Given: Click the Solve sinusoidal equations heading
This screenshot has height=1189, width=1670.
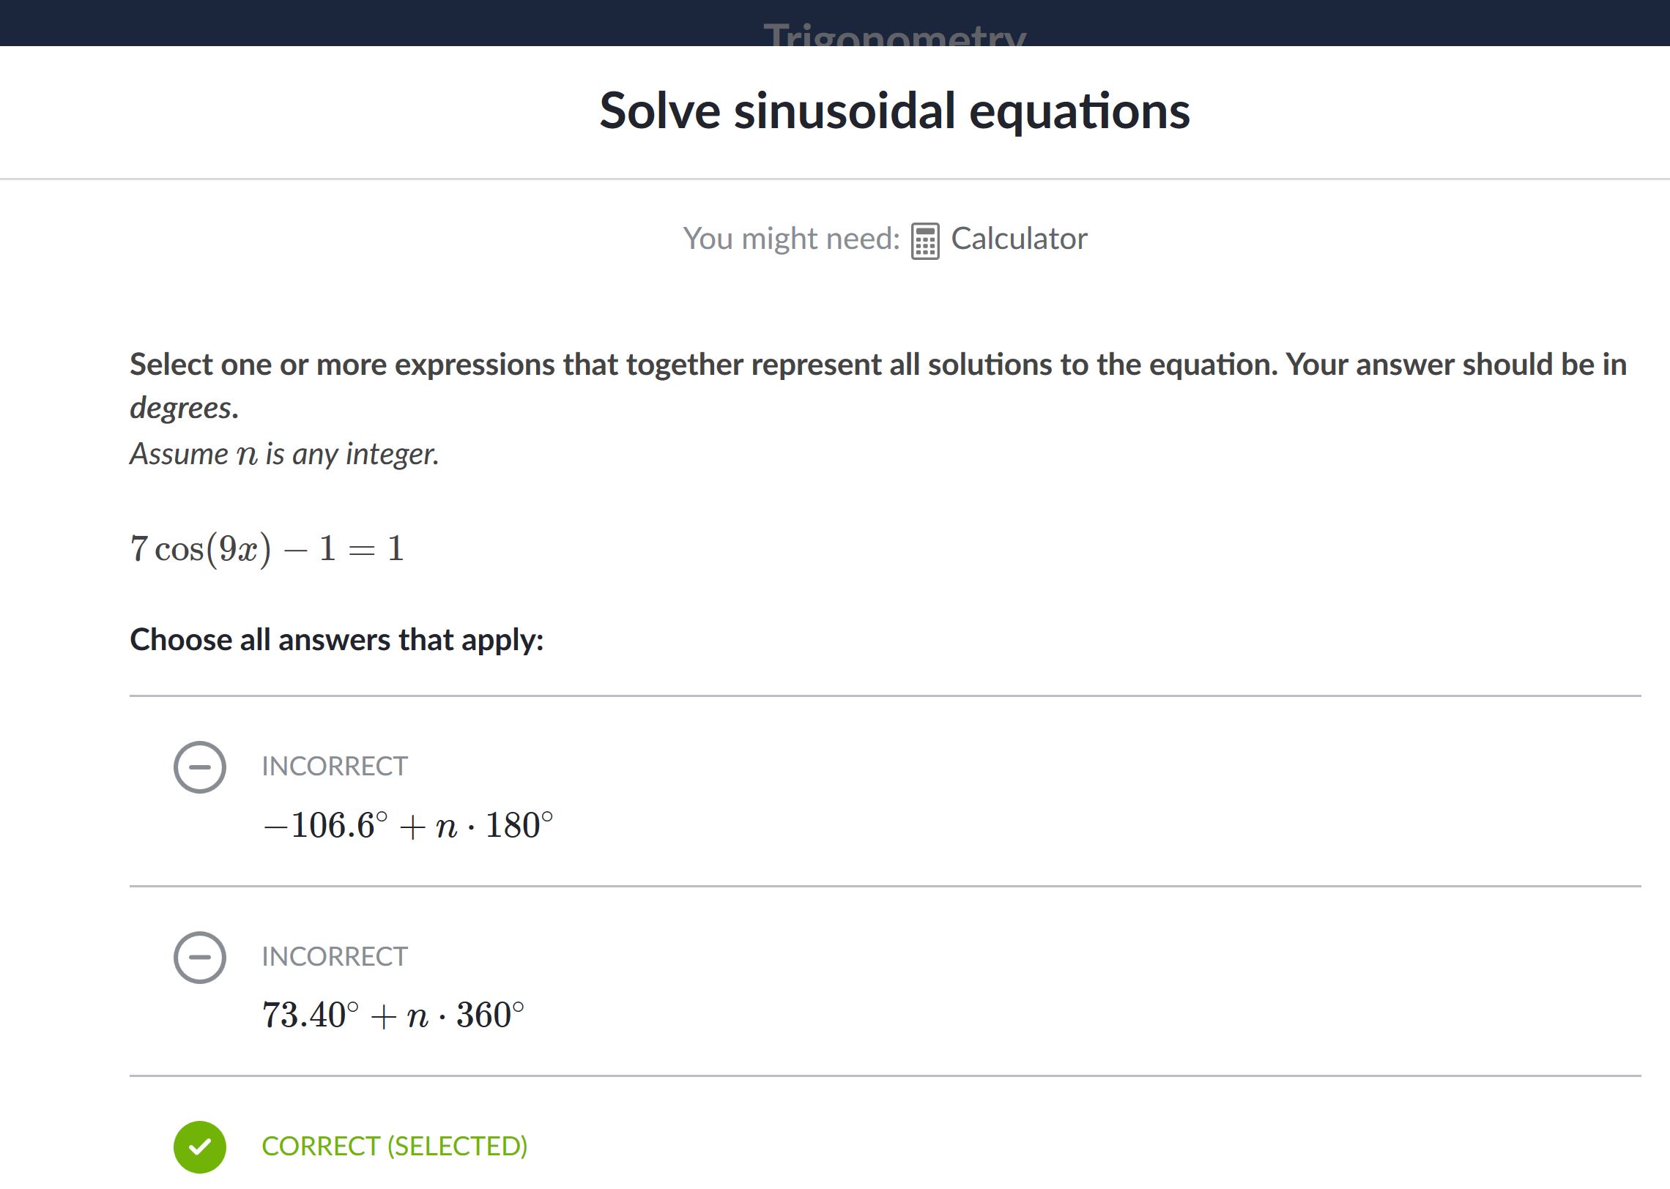Looking at the screenshot, I should pyautogui.click(x=894, y=111).
